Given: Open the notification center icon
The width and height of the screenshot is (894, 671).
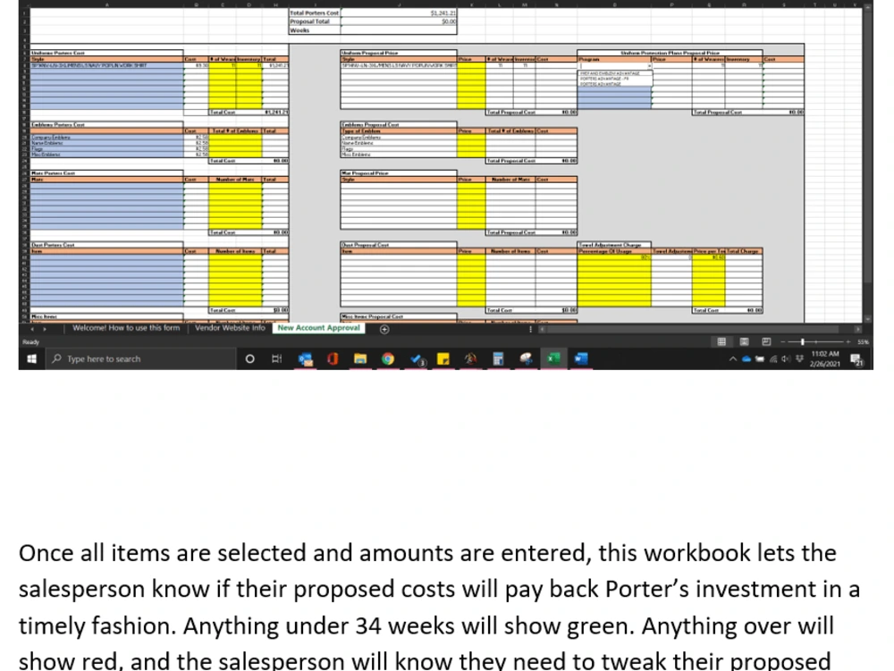Looking at the screenshot, I should (x=856, y=359).
